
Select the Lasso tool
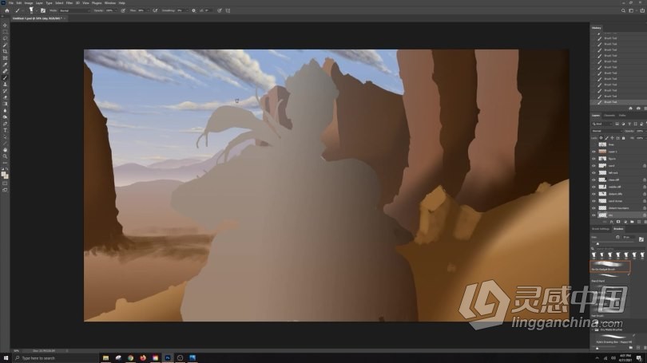pyautogui.click(x=5, y=38)
